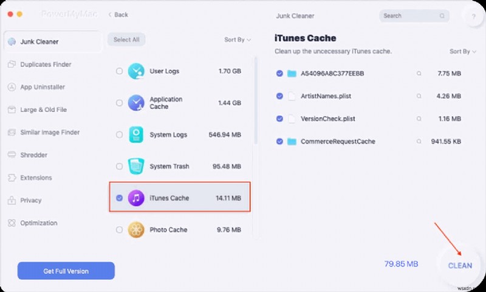Click the System Logs category icon
Viewport: 486px width, 292px height.
(136, 134)
